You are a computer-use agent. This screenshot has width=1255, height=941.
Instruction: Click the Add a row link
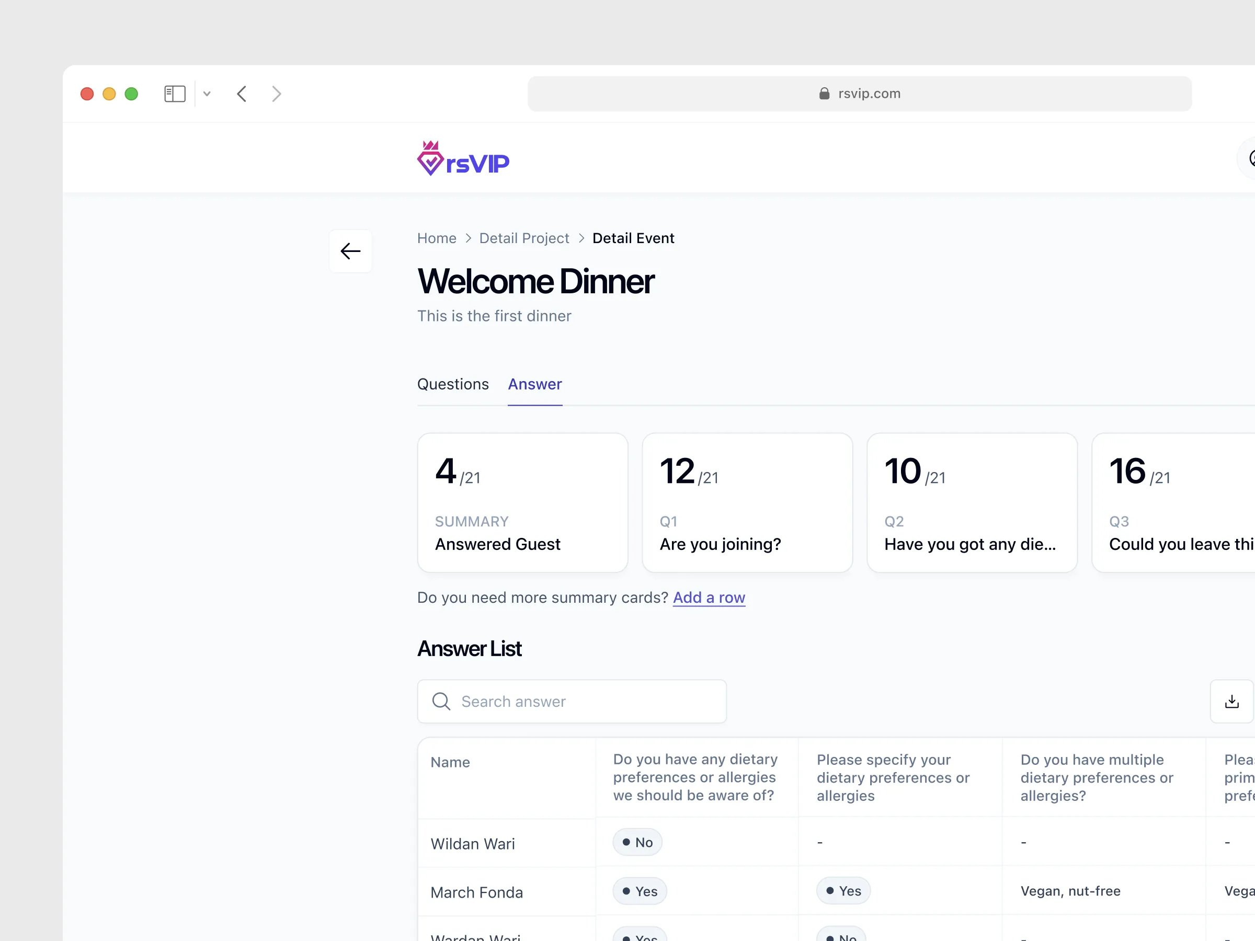(x=709, y=597)
